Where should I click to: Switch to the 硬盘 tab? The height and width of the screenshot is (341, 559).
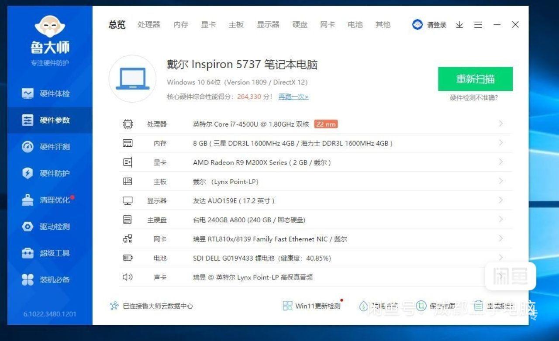tap(300, 25)
